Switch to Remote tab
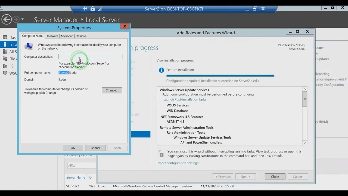 pos(81,36)
